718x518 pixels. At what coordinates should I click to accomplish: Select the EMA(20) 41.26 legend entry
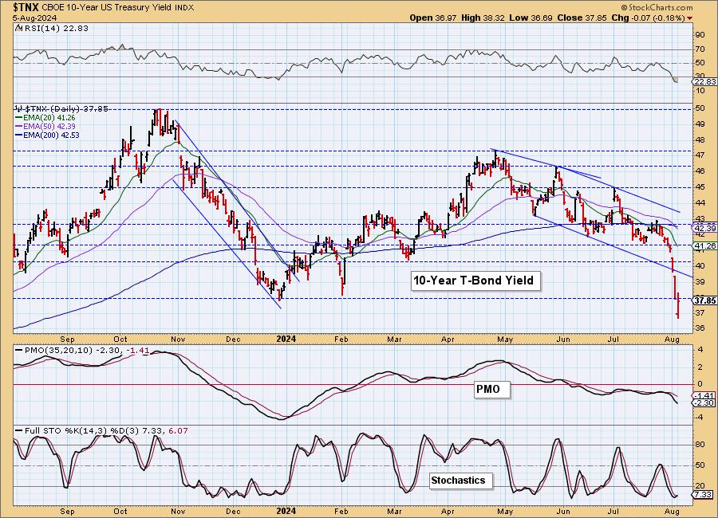45,118
